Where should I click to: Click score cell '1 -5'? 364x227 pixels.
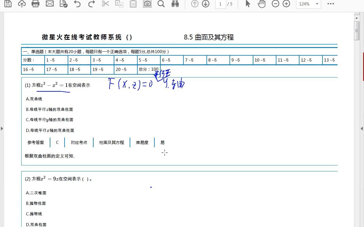tap(56, 60)
